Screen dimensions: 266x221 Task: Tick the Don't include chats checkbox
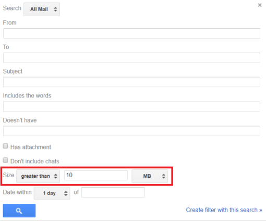click(x=5, y=160)
